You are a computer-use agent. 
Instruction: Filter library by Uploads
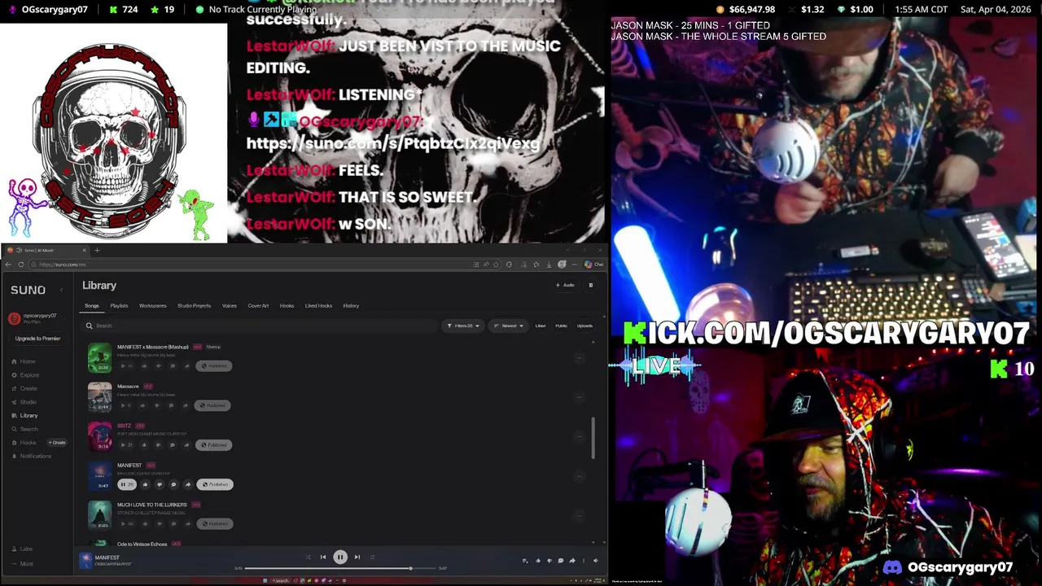coord(584,326)
